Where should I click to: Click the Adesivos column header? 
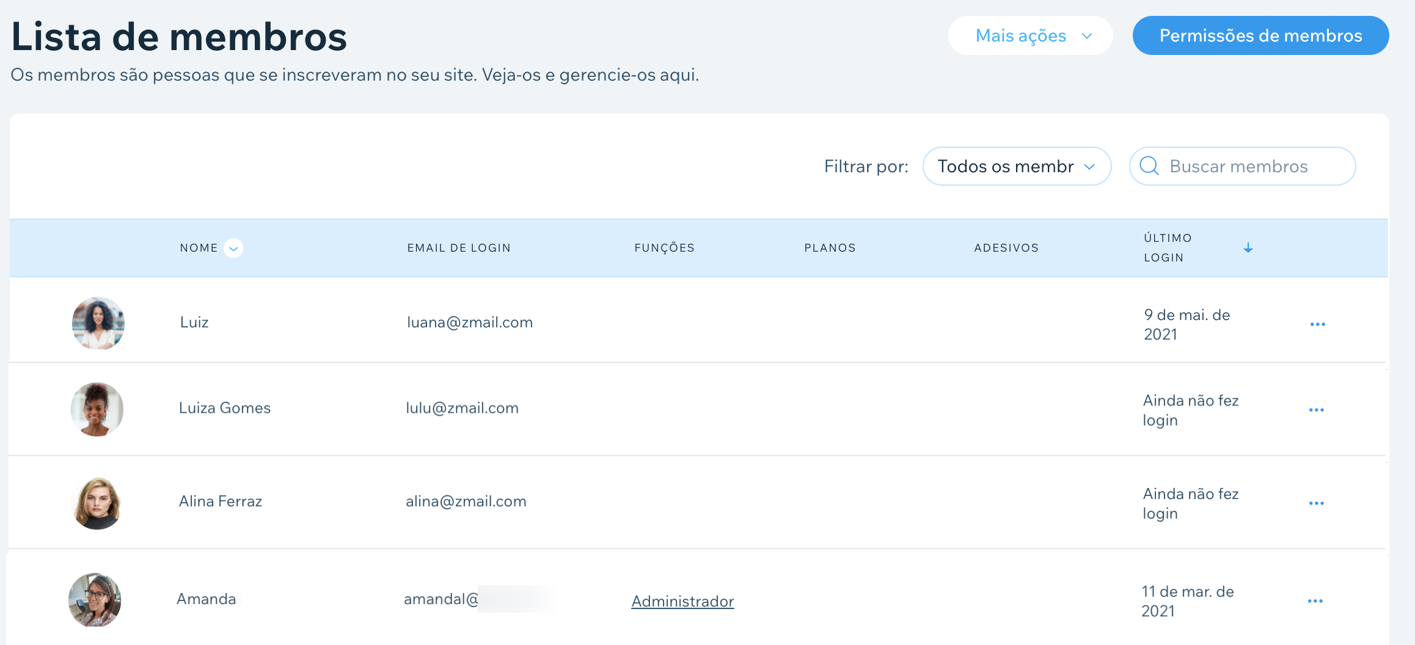(x=1006, y=248)
